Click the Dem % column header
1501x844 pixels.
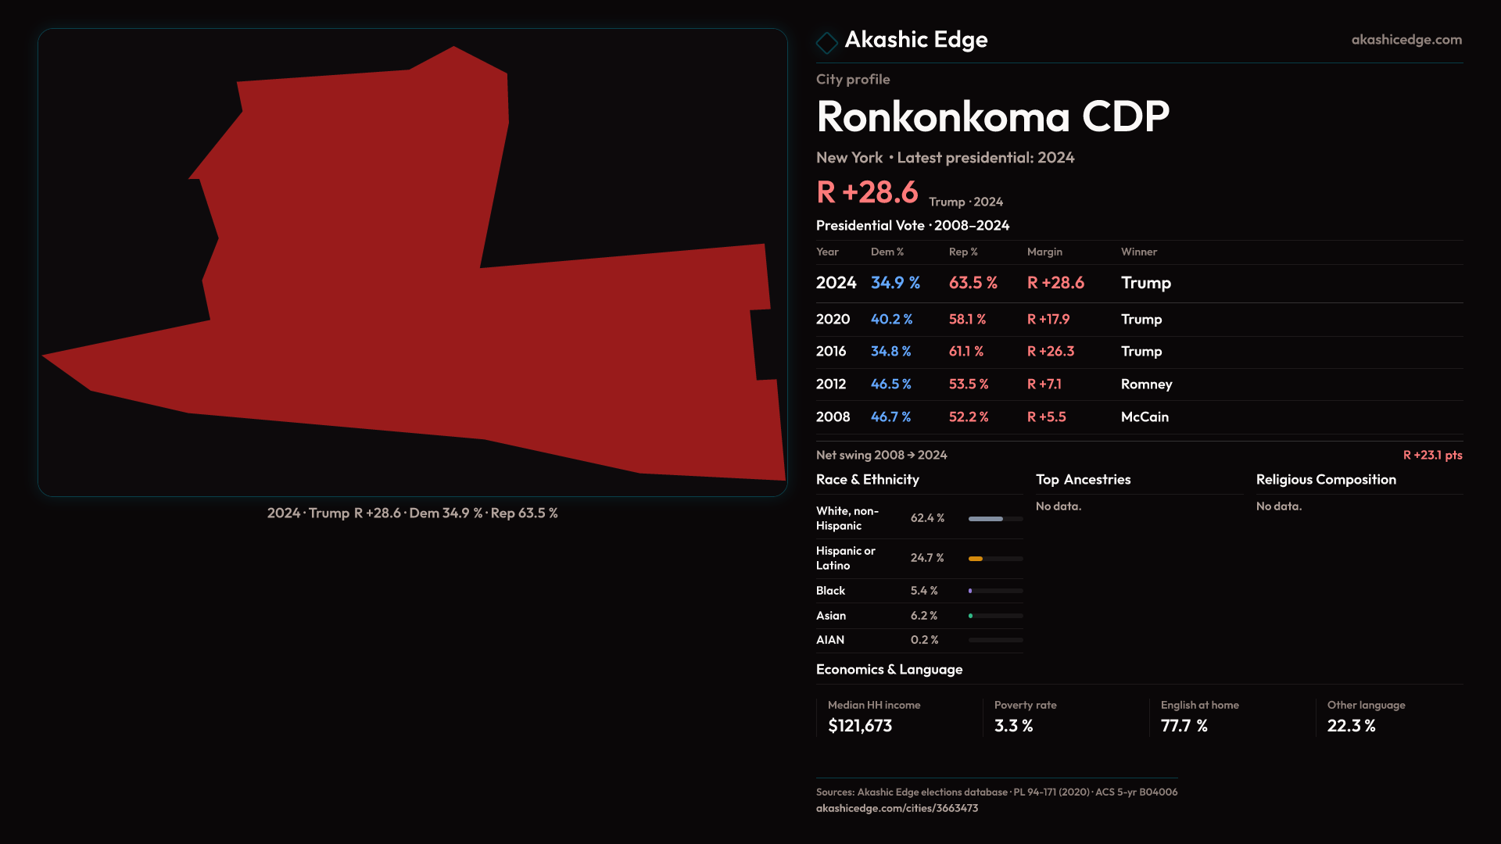(887, 252)
